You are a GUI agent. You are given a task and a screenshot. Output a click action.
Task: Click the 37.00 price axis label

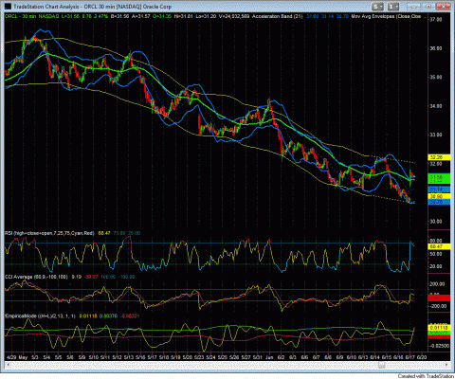pyautogui.click(x=436, y=19)
